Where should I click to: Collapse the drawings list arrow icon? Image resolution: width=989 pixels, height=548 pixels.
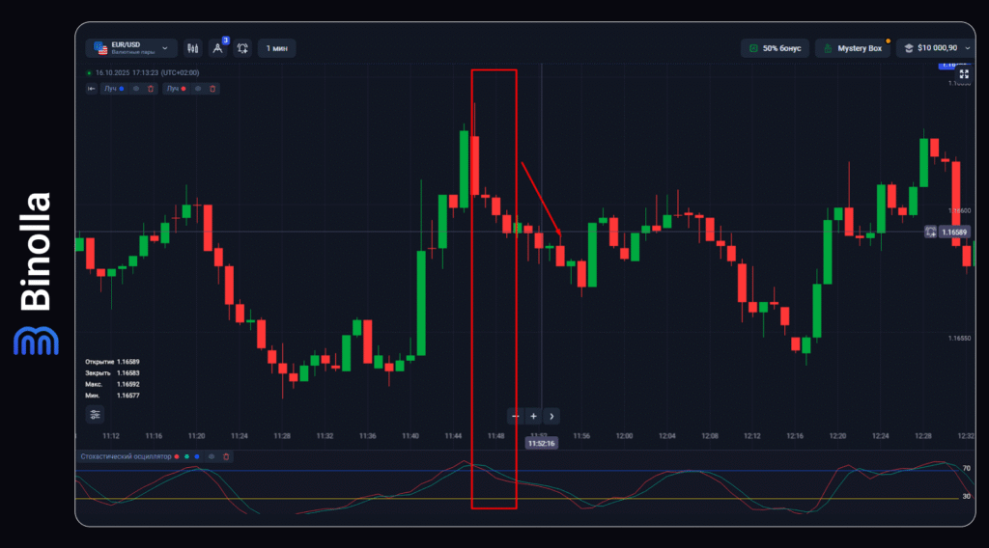[x=92, y=89]
